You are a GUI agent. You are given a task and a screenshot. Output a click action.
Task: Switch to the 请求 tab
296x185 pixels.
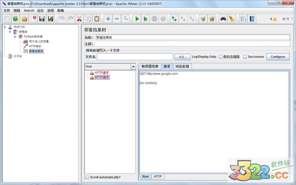tap(167, 67)
